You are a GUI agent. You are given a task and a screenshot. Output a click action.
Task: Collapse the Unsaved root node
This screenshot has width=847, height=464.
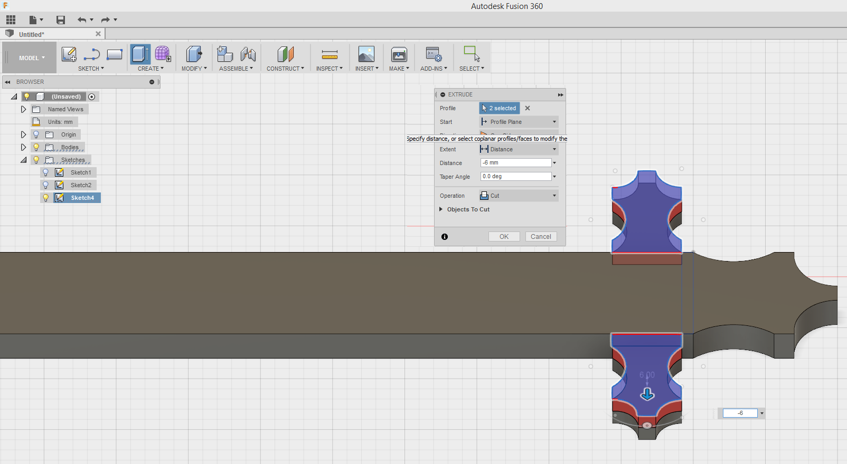click(14, 96)
